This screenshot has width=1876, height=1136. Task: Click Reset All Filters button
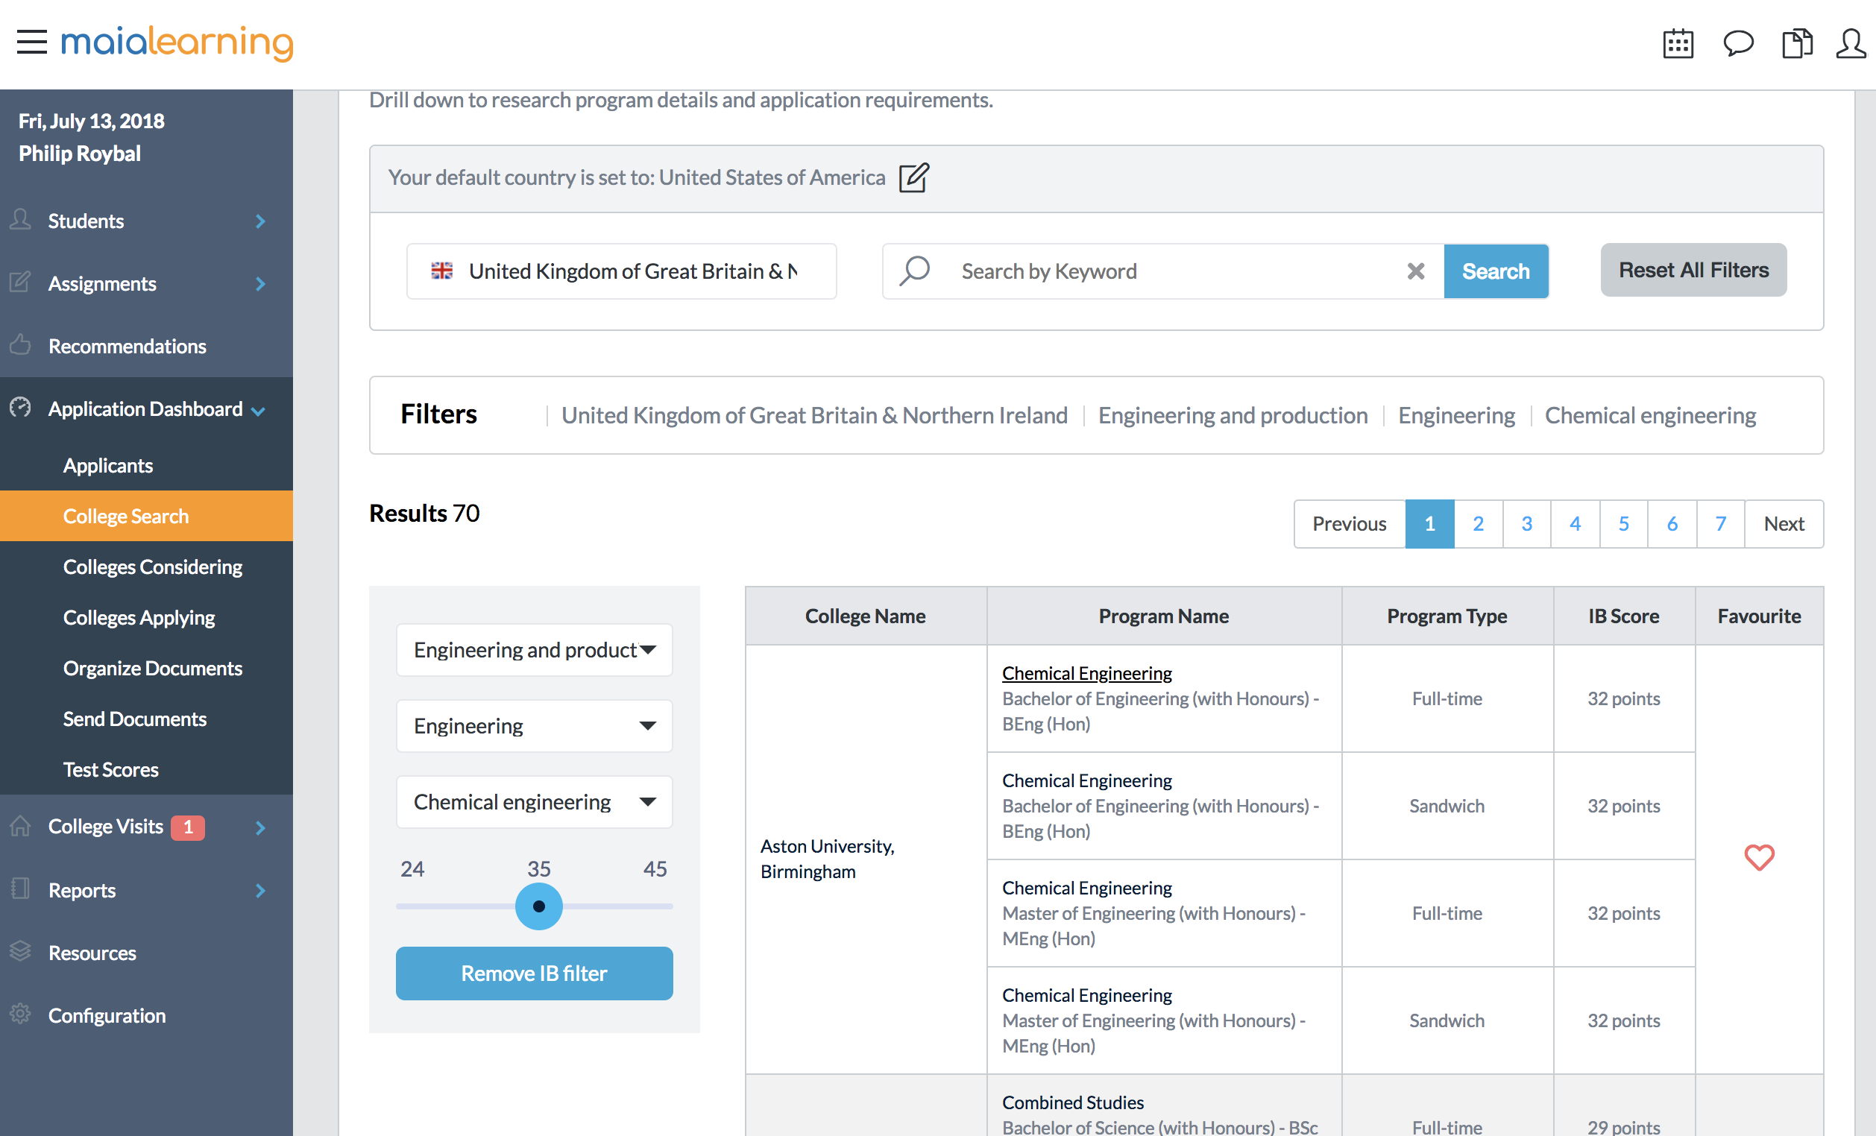[x=1693, y=270]
